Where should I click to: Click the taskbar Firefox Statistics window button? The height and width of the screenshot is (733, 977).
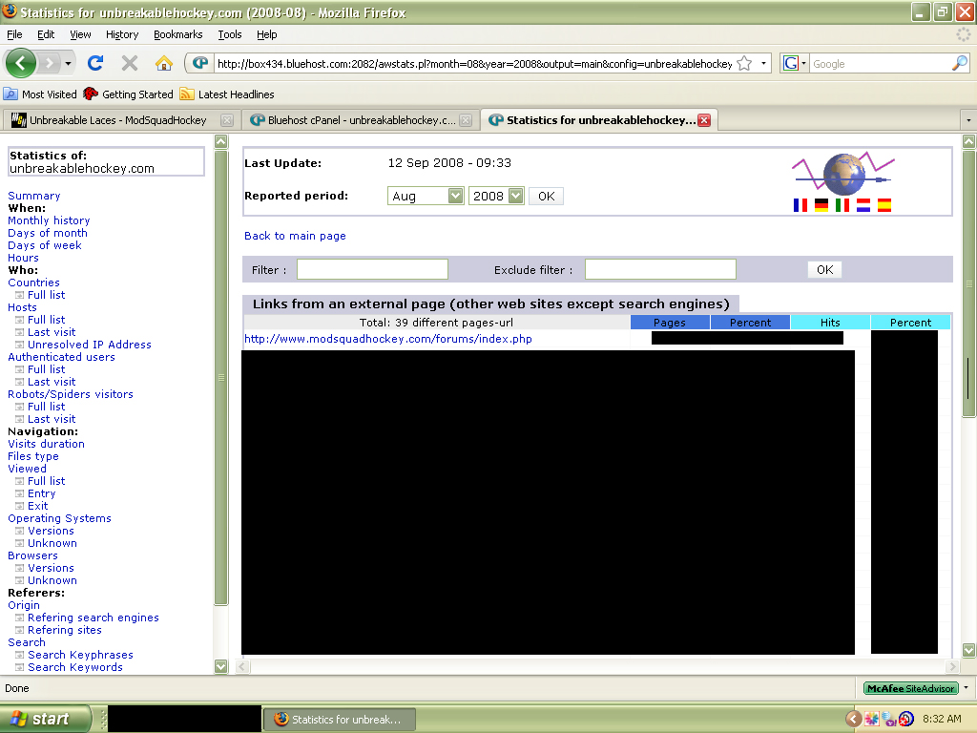coord(339,720)
